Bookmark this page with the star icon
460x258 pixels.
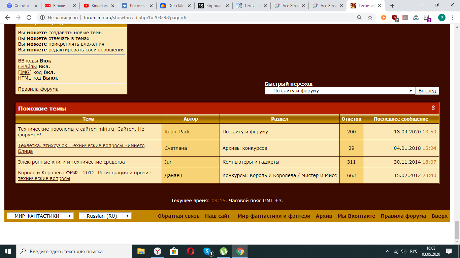(x=370, y=17)
